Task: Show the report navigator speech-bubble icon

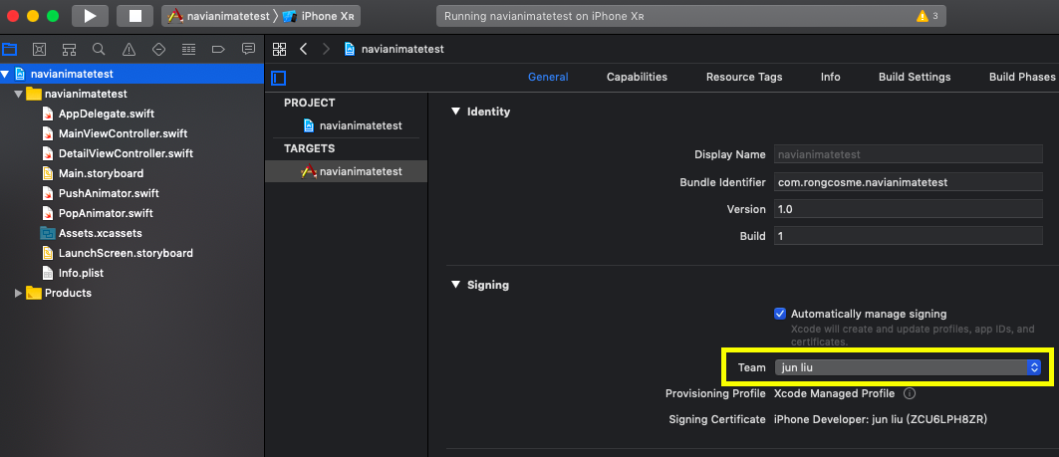Action: (248, 49)
